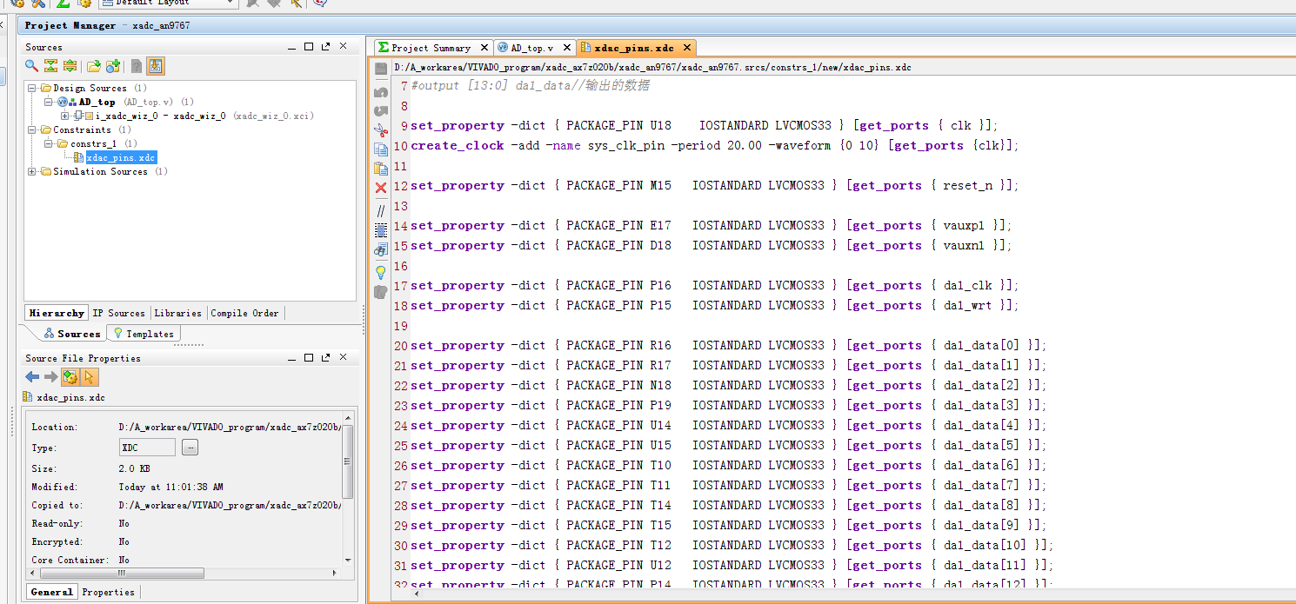1296x604 pixels.
Task: Toggle the gear settings icon in Properties toolbar
Action: coord(70,376)
